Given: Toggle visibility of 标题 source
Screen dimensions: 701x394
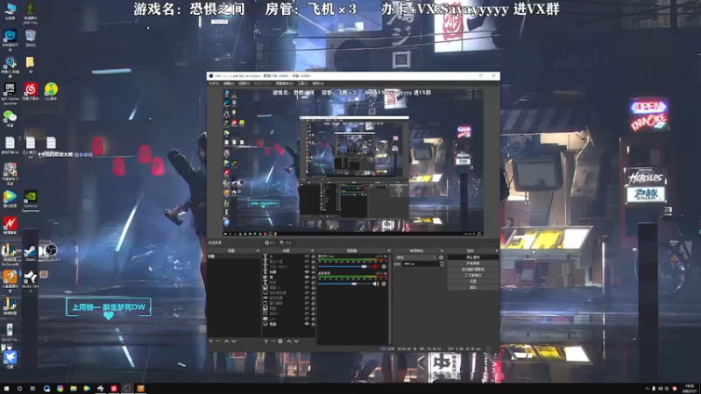Looking at the screenshot, I should (x=307, y=271).
